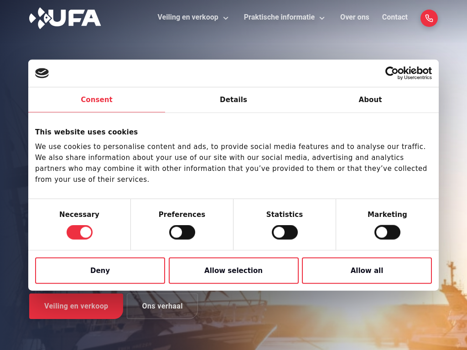Open the Veiling en verkoop nav menu
This screenshot has width=467, height=350.
[188, 17]
